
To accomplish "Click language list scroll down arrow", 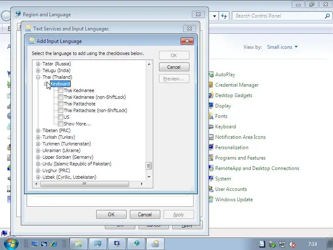I will [x=149, y=177].
